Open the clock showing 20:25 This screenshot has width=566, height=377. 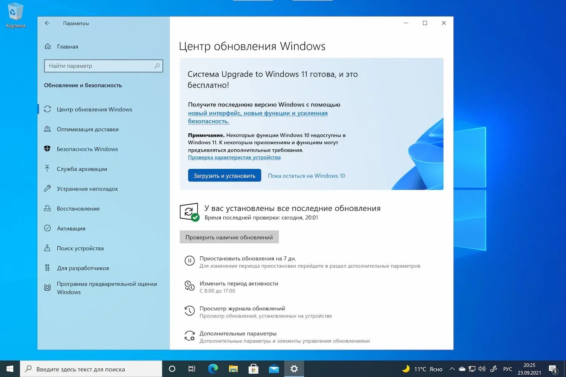click(x=529, y=369)
